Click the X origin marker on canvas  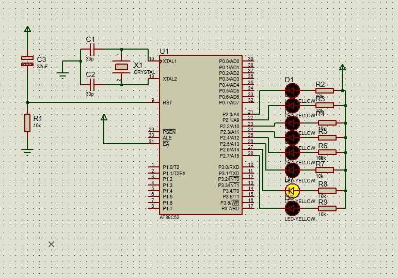51,244
